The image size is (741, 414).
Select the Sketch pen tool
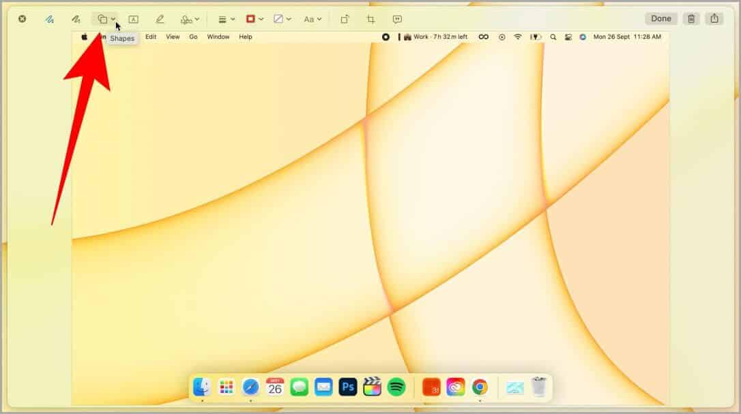(x=50, y=19)
